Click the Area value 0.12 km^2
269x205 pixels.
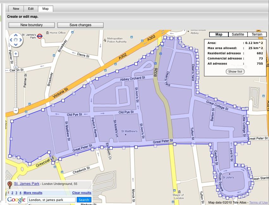click(x=254, y=43)
